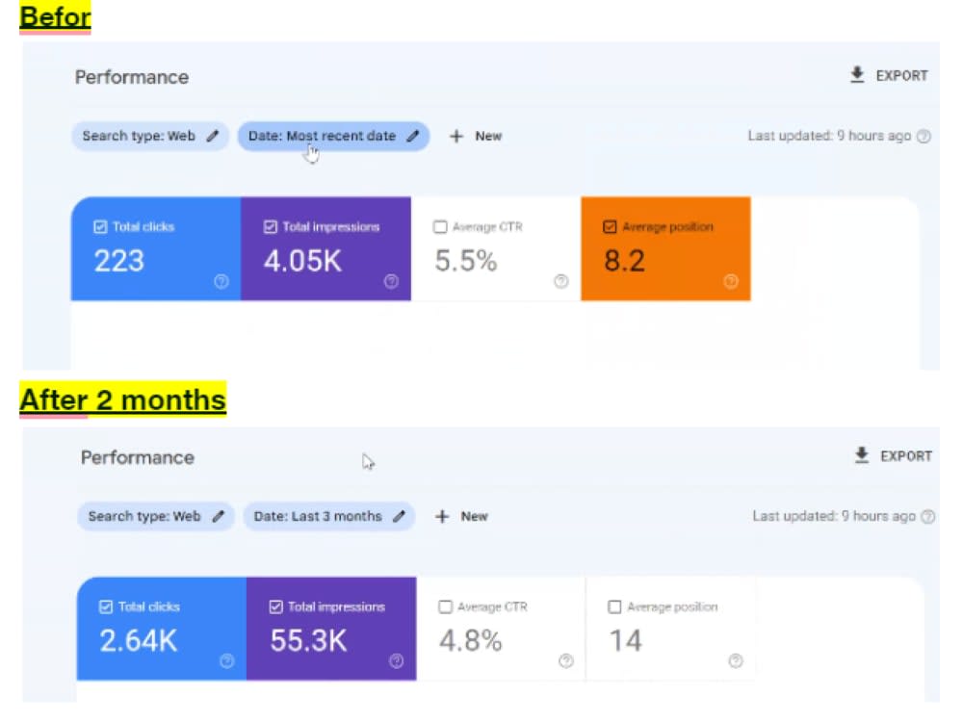Select the orange Average position 8.2 card
This screenshot has height=722, width=963.
(x=665, y=248)
